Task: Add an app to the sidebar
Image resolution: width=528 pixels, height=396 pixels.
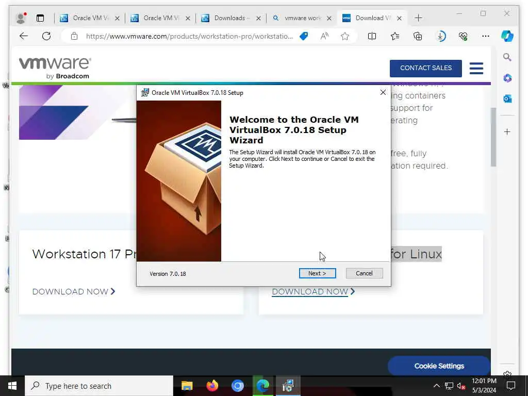Action: 507,131
